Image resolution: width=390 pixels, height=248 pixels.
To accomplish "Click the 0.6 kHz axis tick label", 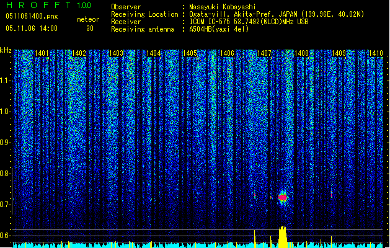I will [x=5, y=236].
